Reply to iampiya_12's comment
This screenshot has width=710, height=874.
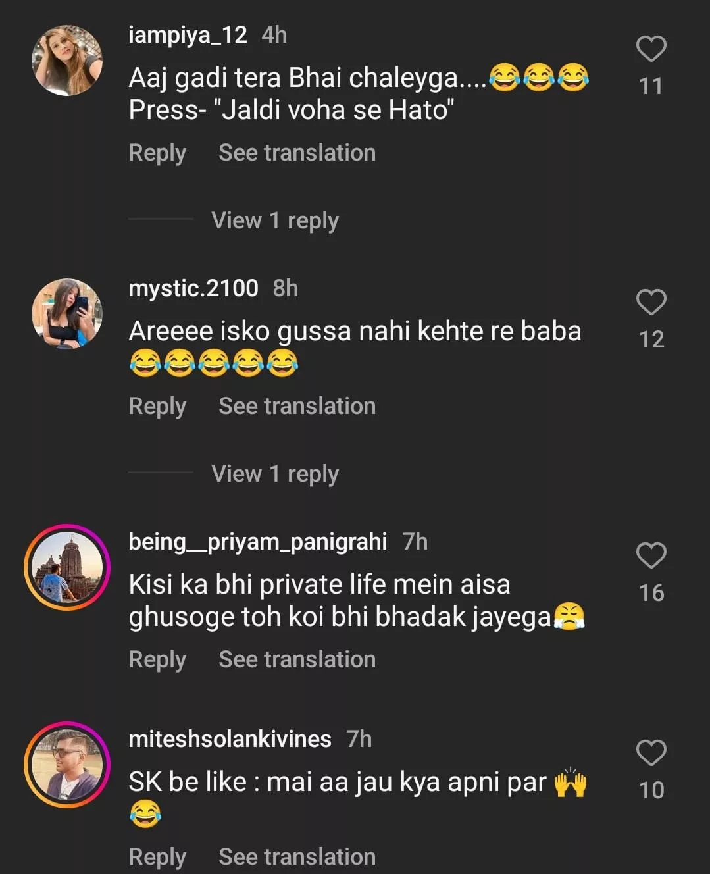click(x=157, y=153)
